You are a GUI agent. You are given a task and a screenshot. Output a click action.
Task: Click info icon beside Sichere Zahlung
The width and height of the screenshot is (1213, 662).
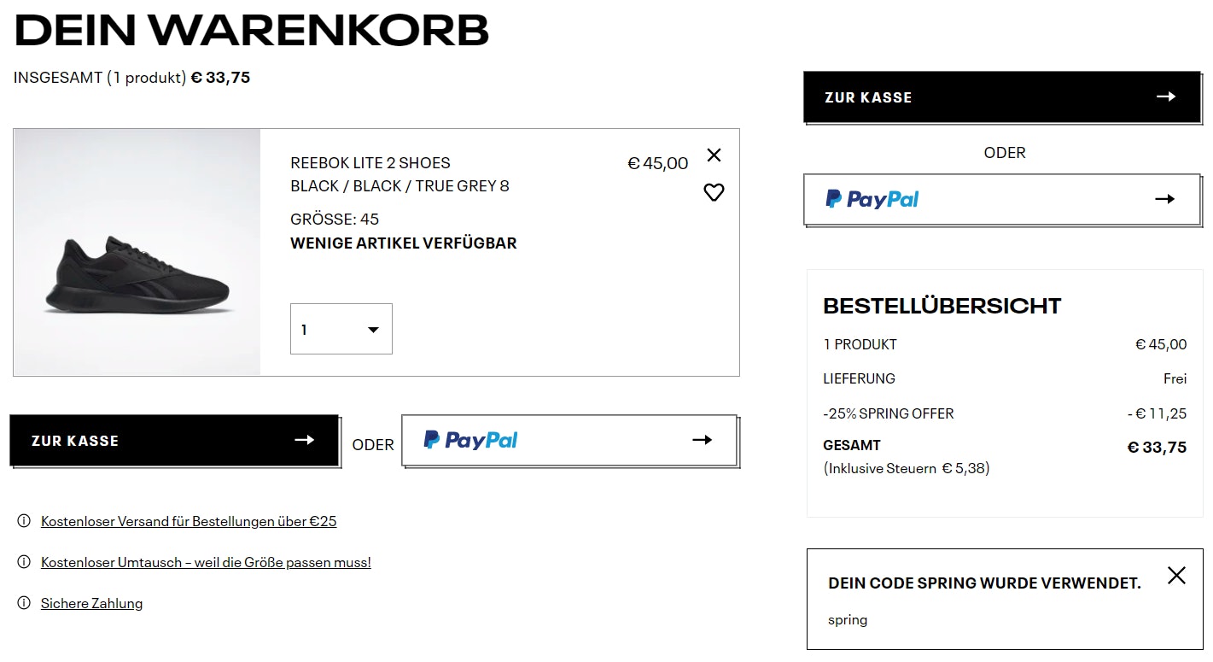pyautogui.click(x=24, y=603)
